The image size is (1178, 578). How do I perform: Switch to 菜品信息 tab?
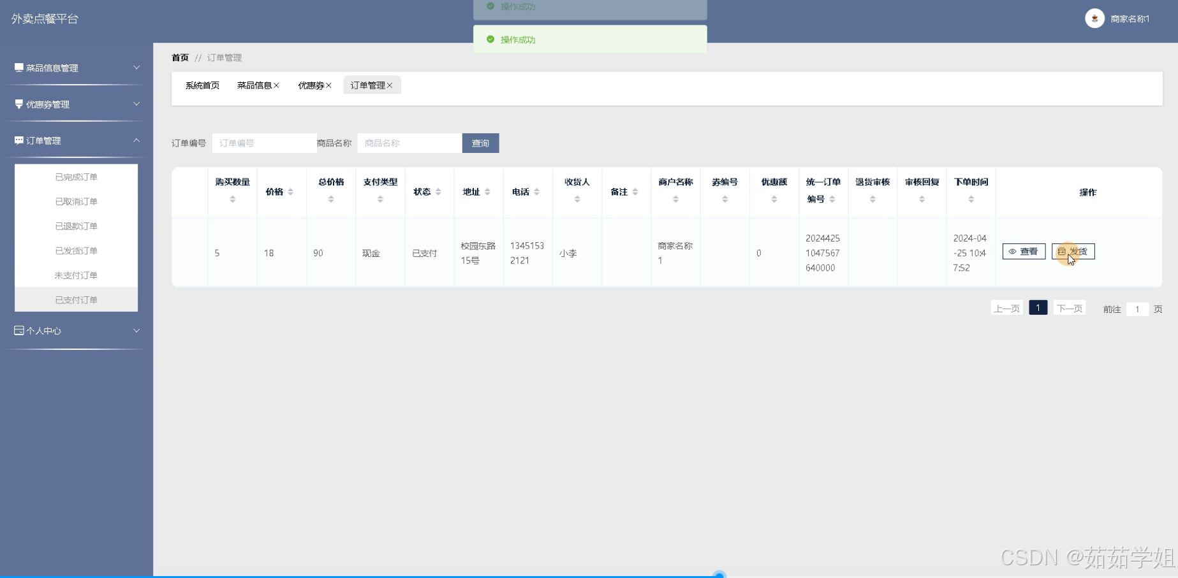254,85
